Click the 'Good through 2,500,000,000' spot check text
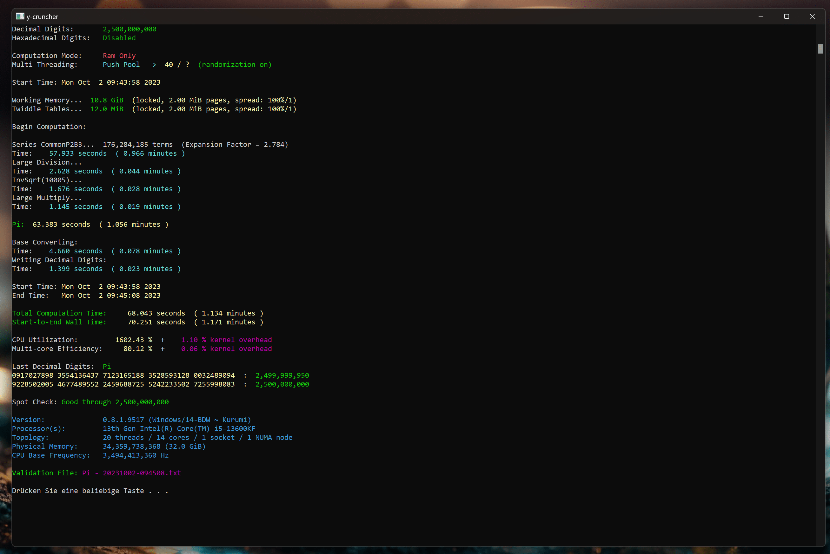Screen dimensions: 830x554 115,402
